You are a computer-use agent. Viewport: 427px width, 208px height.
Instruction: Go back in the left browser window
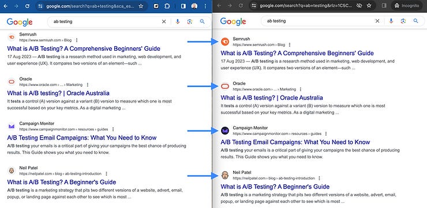[x=6, y=6]
